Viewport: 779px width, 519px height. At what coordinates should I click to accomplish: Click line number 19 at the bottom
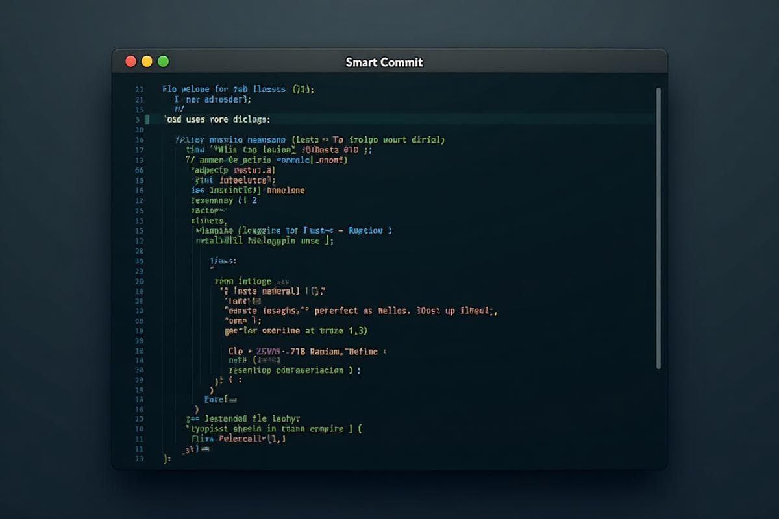tap(138, 458)
